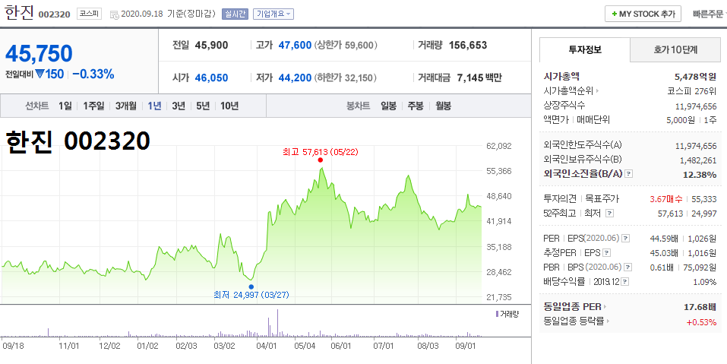Select the 3개월 line chart range
The height and width of the screenshot is (364, 727).
coord(125,106)
